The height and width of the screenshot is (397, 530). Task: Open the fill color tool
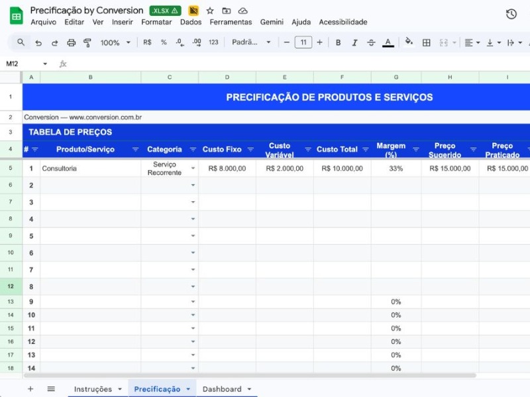[409, 42]
